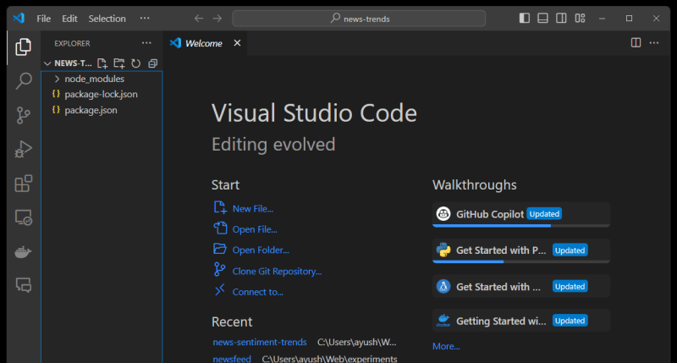Viewport: 677px width, 363px height.
Task: Open the Search view in activity bar
Action: 24,80
